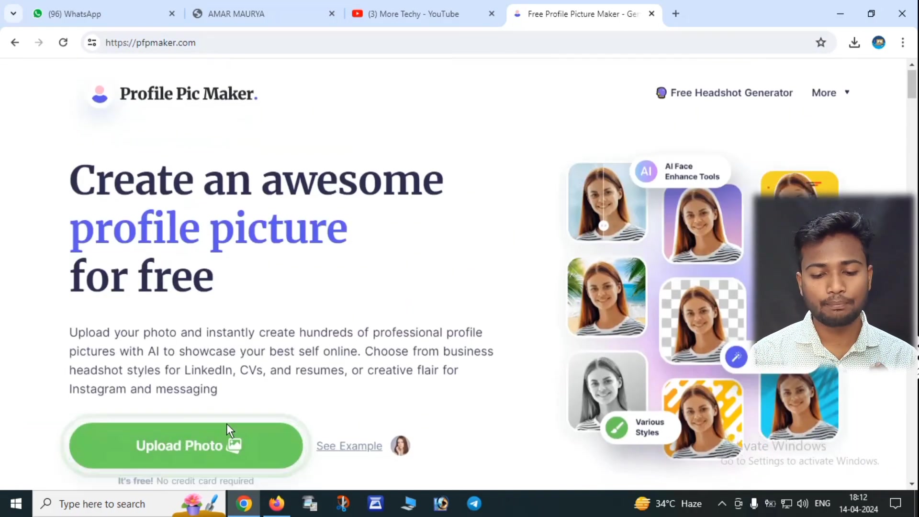Open Free Headshot Generator link
Image resolution: width=919 pixels, height=517 pixels.
tap(724, 93)
